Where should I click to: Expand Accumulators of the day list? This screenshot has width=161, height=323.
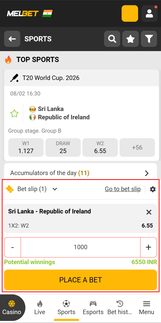tap(147, 173)
